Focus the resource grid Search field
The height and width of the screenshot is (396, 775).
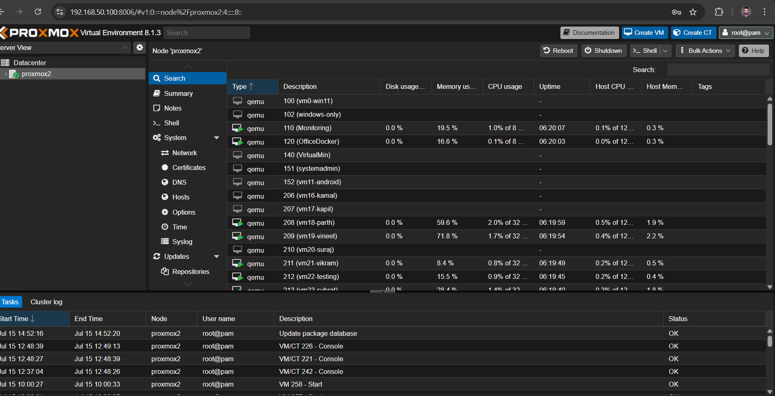[718, 70]
